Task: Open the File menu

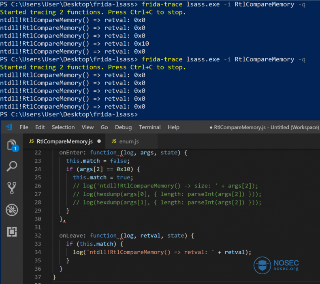Action: [x=24, y=127]
